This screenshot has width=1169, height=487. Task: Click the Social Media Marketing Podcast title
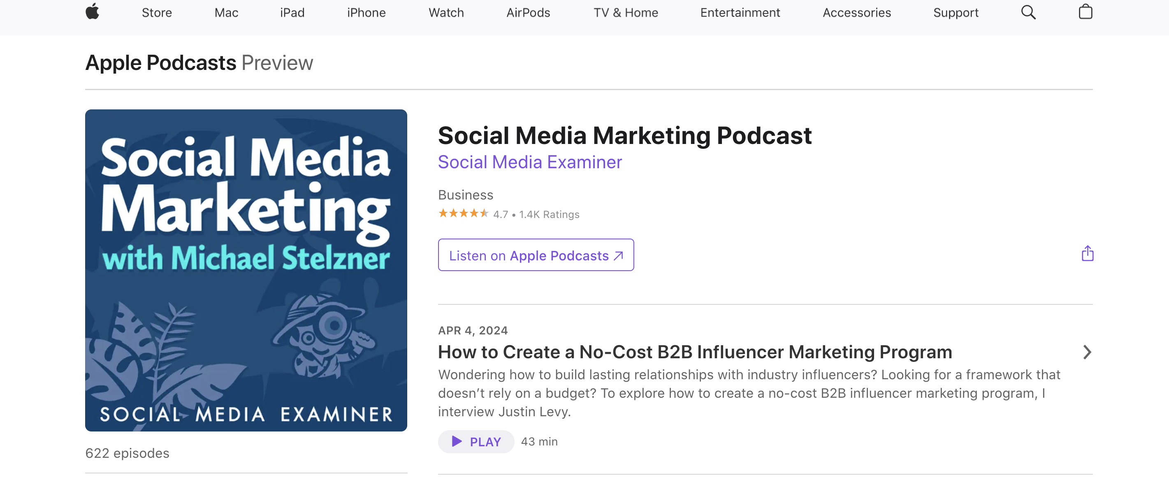coord(624,136)
